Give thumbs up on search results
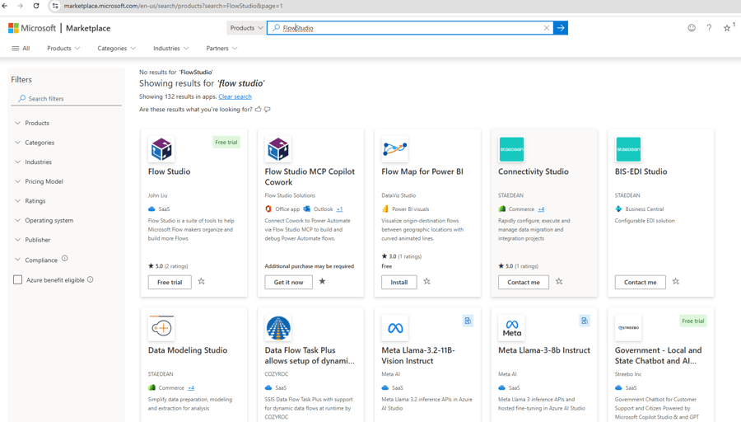Screen dimensions: 741x422 (258, 110)
